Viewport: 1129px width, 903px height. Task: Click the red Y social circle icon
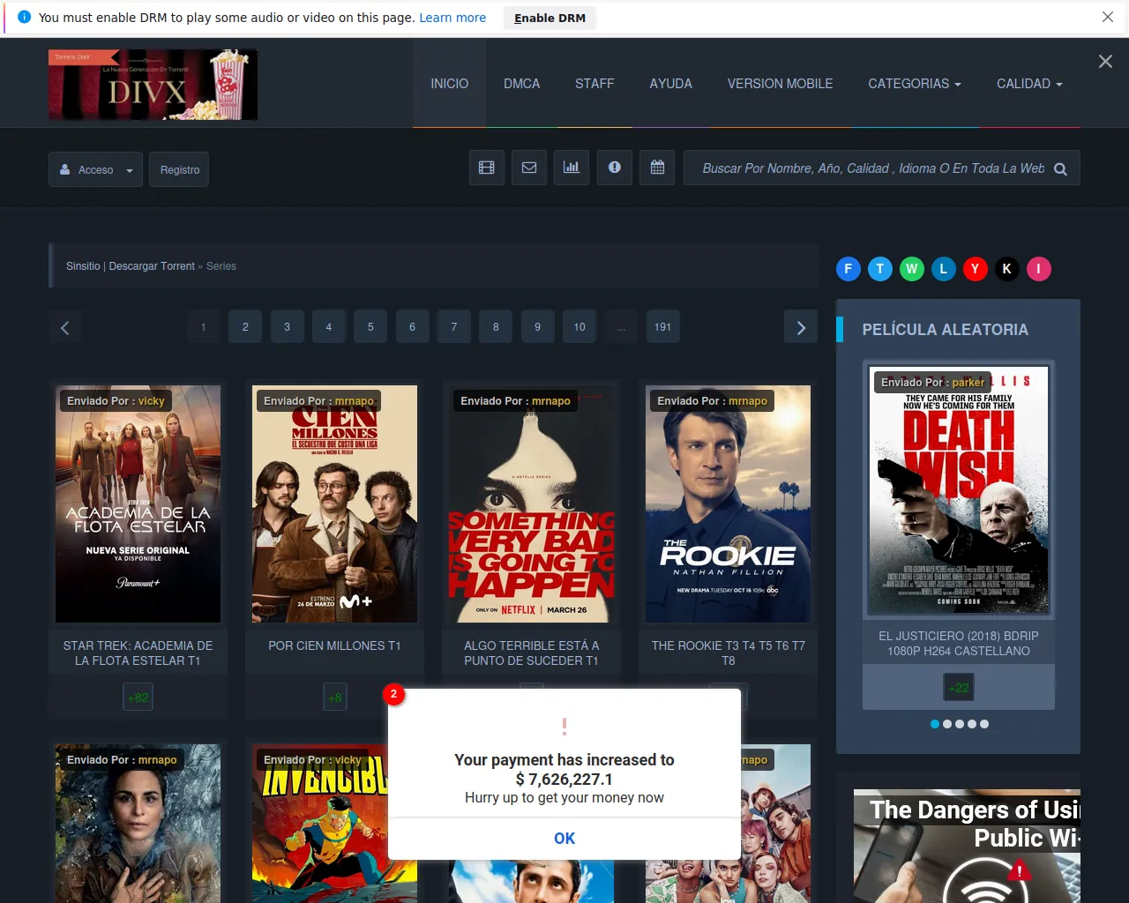point(976,269)
